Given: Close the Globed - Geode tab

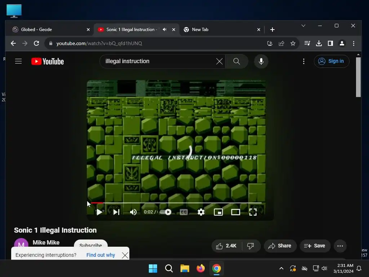Looking at the screenshot, I should point(88,30).
